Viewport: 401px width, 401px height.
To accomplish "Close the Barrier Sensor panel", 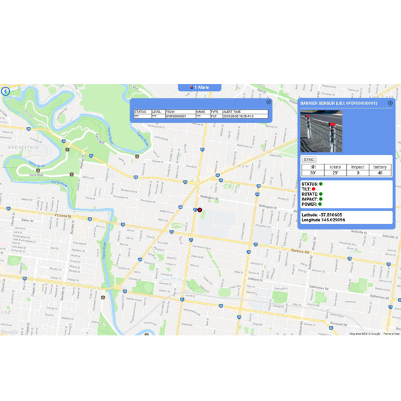I will 390,103.
